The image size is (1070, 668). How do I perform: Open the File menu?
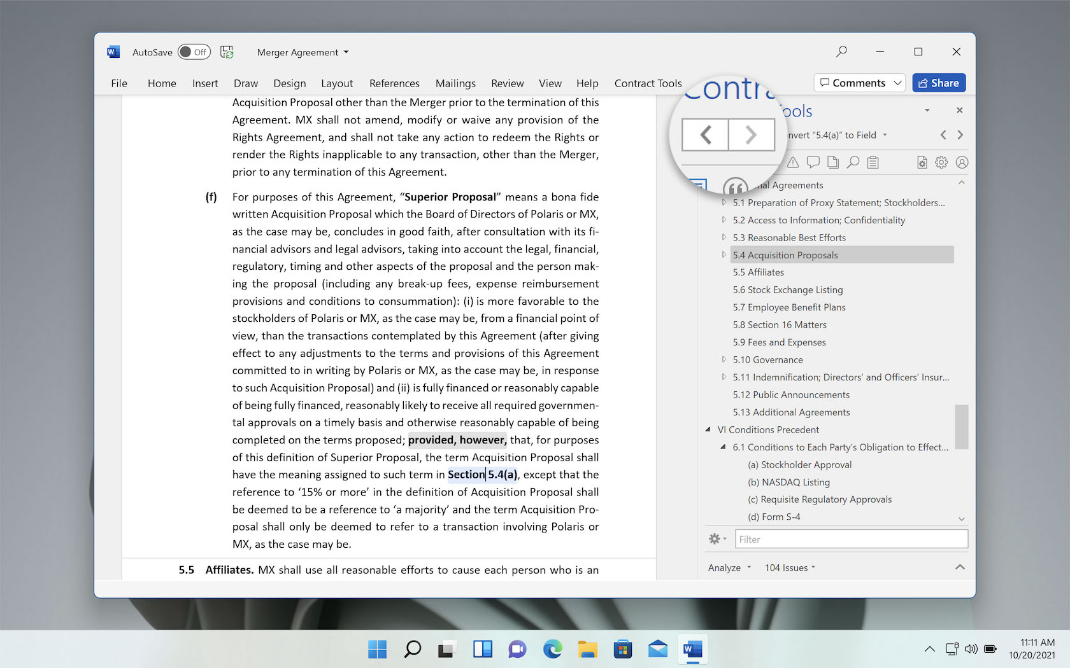point(119,83)
